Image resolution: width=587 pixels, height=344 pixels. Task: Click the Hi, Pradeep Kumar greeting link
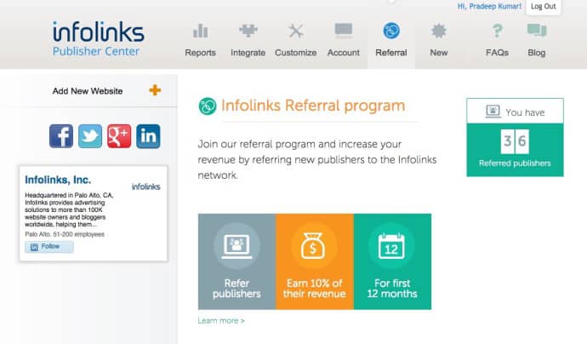click(x=489, y=6)
